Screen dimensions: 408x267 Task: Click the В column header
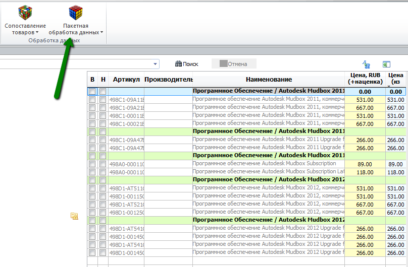[x=92, y=80]
